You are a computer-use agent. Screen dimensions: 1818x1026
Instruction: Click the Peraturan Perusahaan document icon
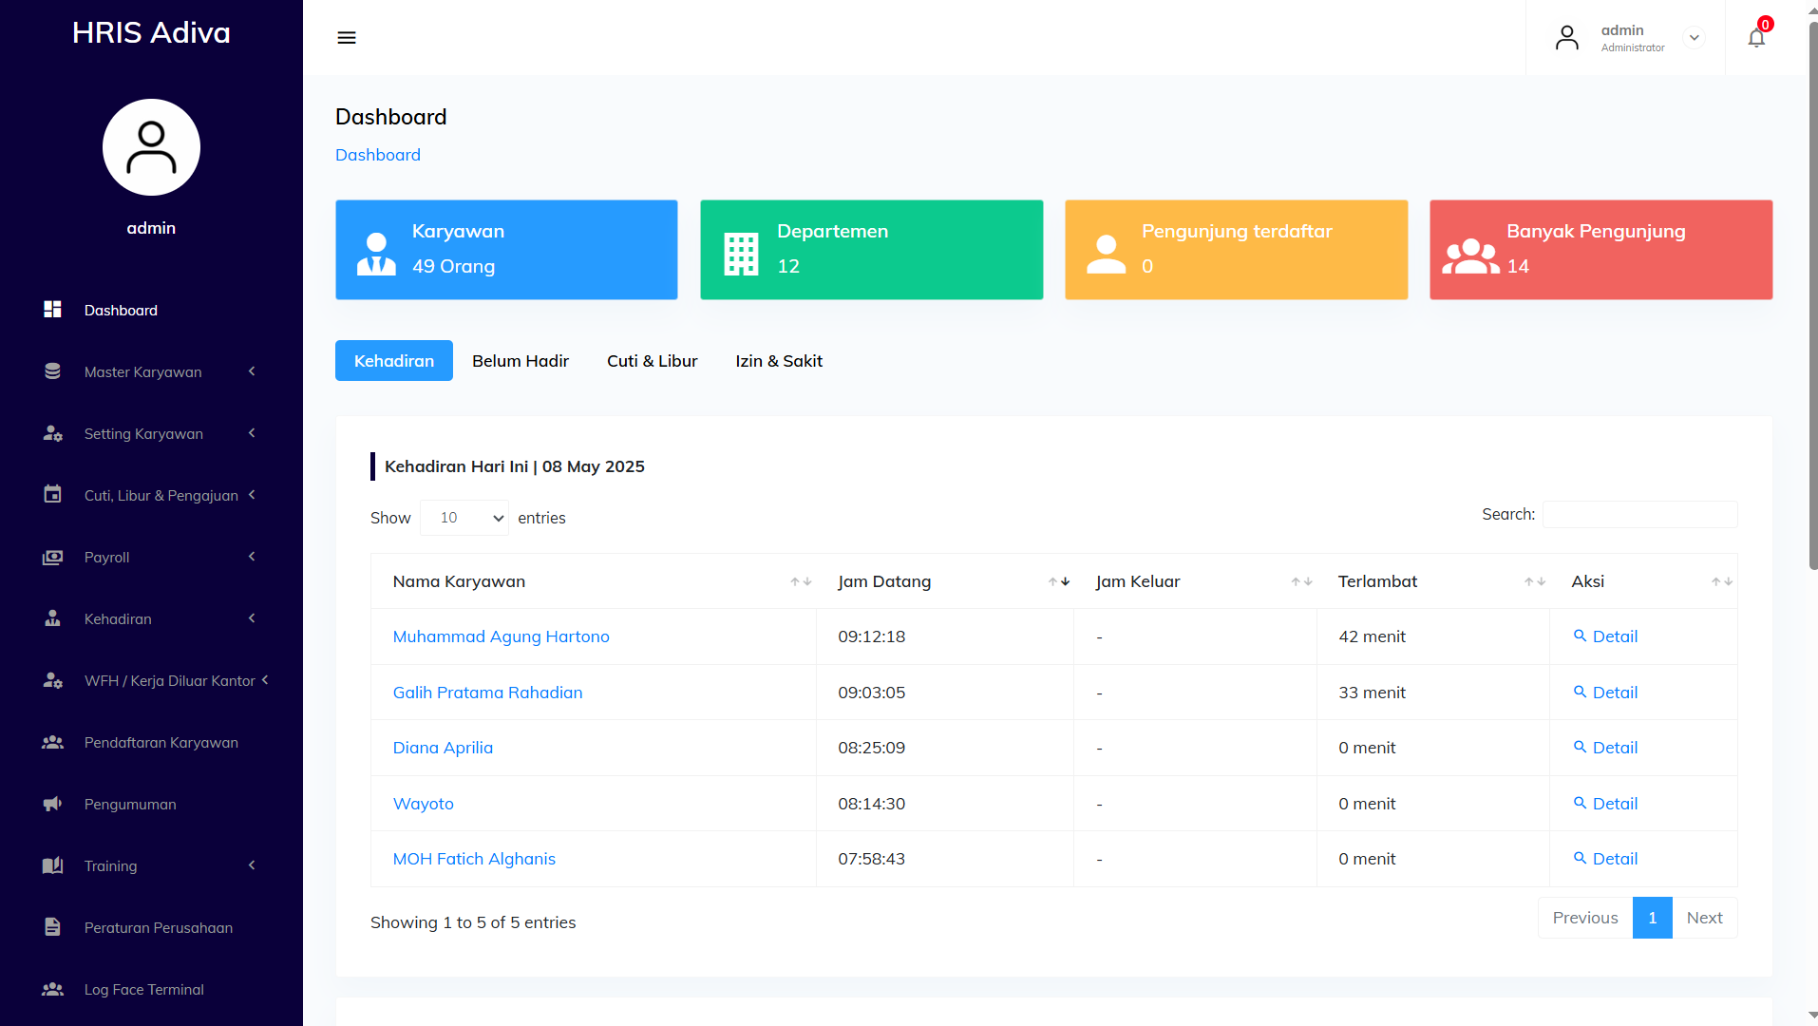pos(52,928)
